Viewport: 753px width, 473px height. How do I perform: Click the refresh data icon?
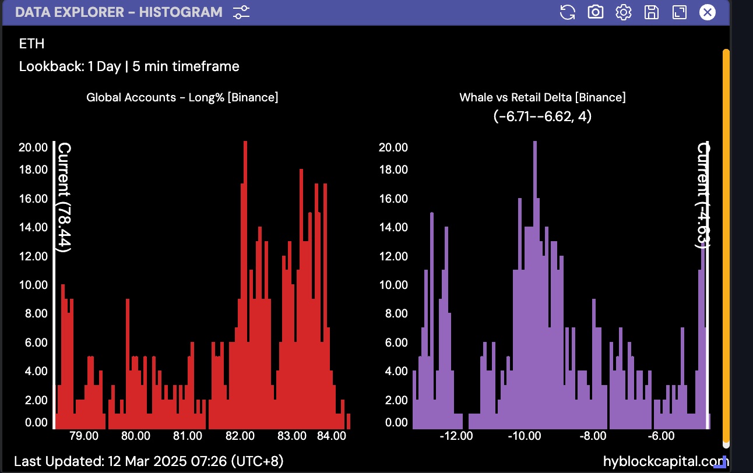[567, 12]
